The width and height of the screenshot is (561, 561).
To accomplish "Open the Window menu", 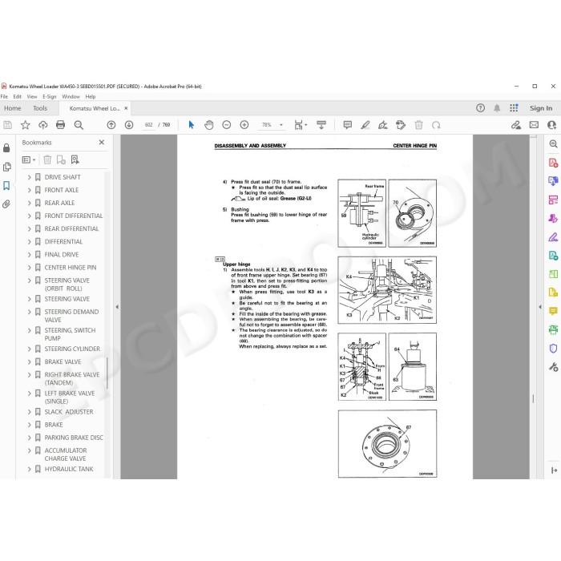I will pyautogui.click(x=71, y=97).
